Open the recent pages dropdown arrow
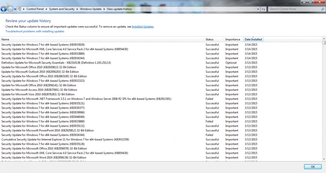The width and height of the screenshot is (326, 173). 15,9
